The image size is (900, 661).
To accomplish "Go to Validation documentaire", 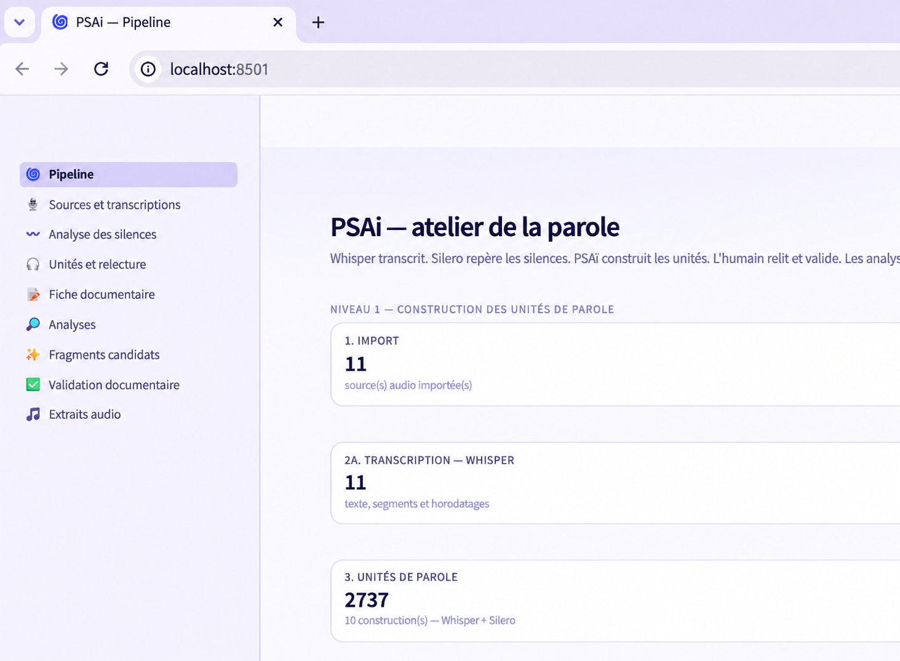I will (129, 385).
